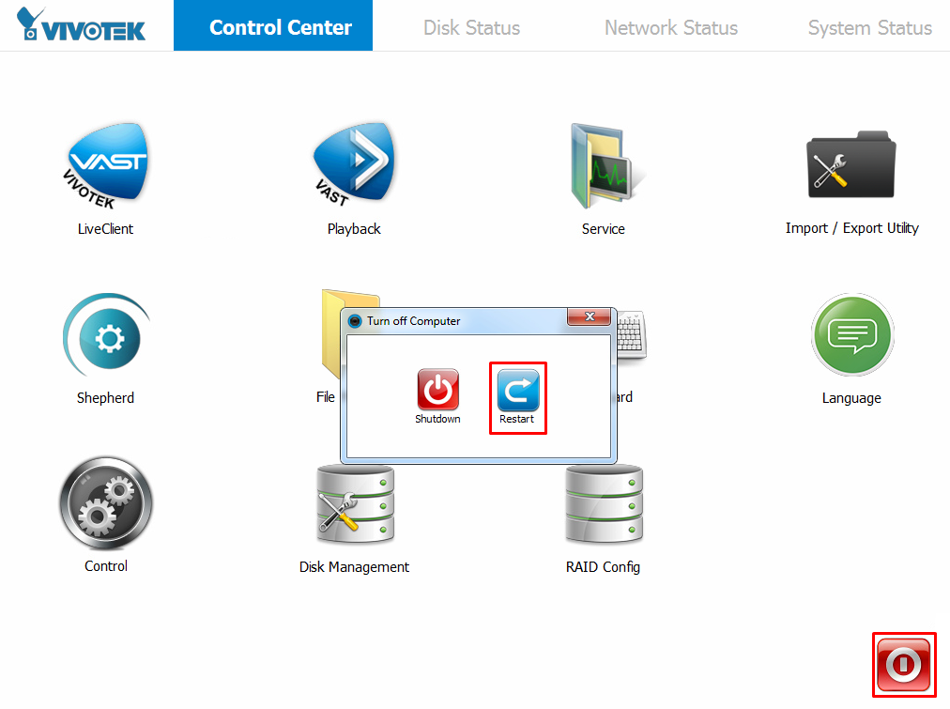Click the Control label

click(106, 566)
